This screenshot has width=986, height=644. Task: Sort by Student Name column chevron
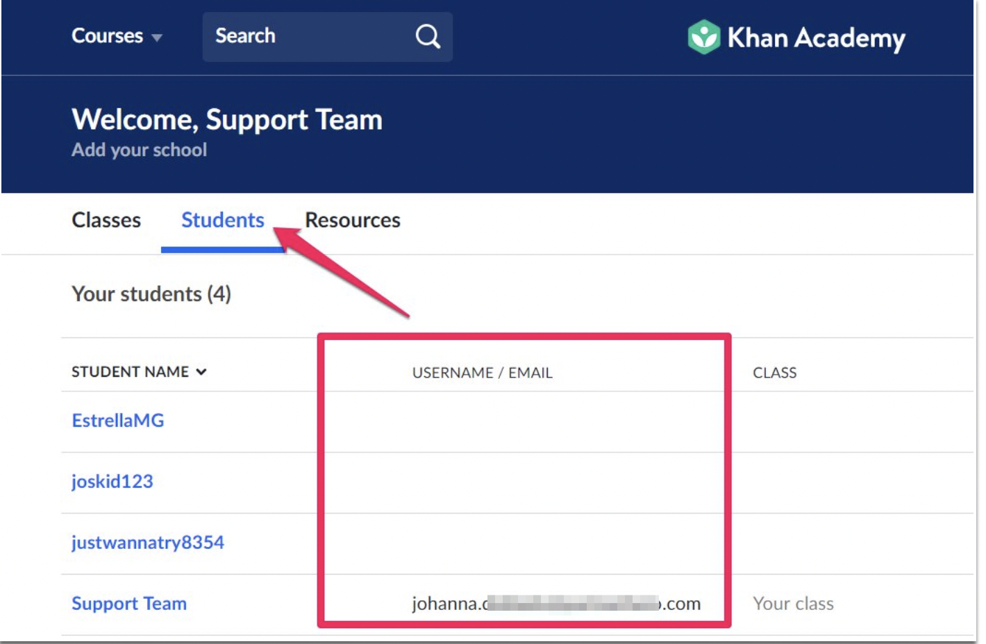click(201, 372)
